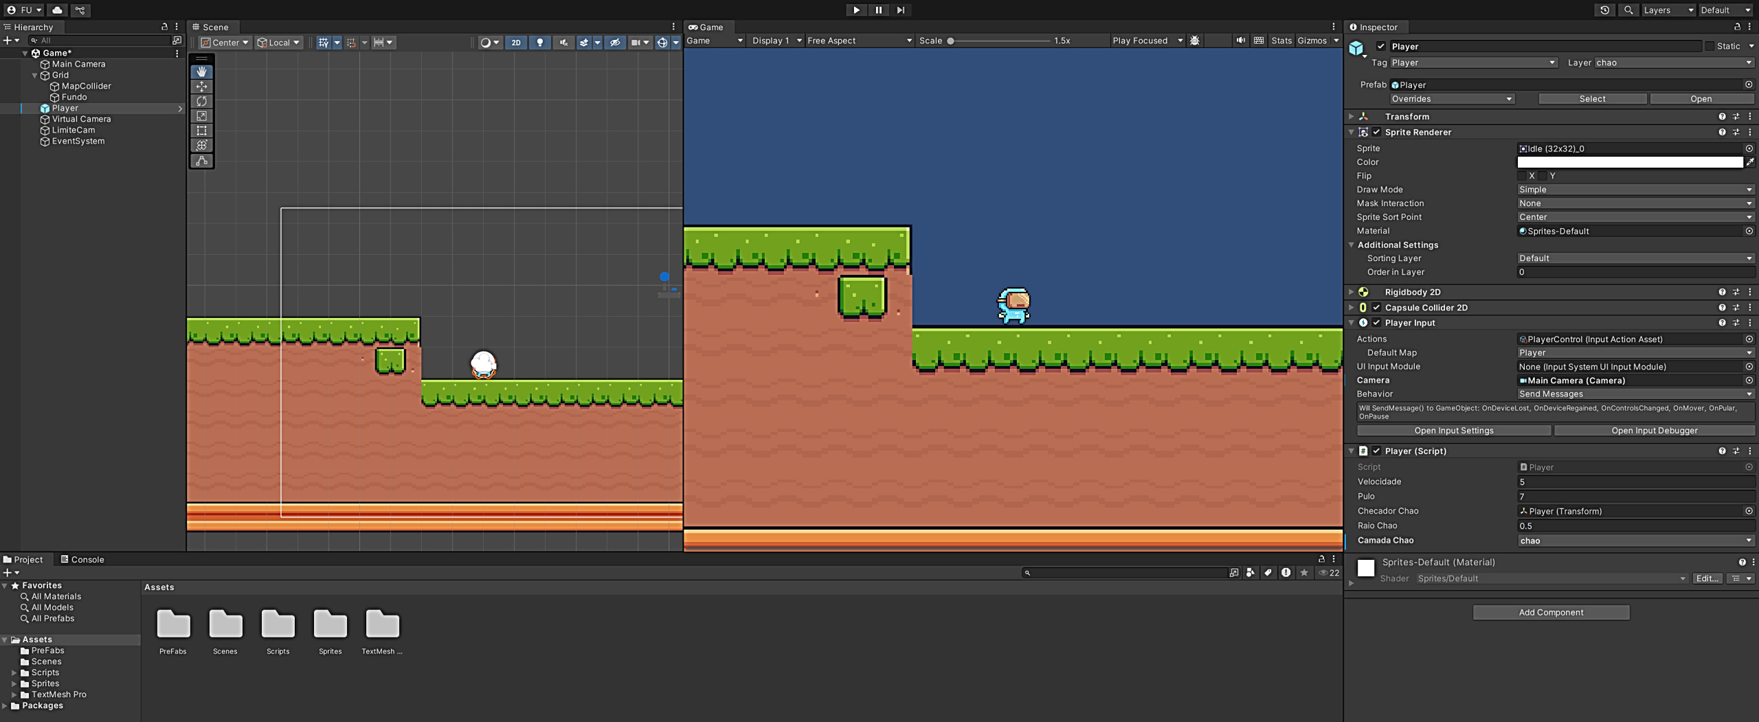
Task: Mute audio in the Game view
Action: pyautogui.click(x=1240, y=41)
